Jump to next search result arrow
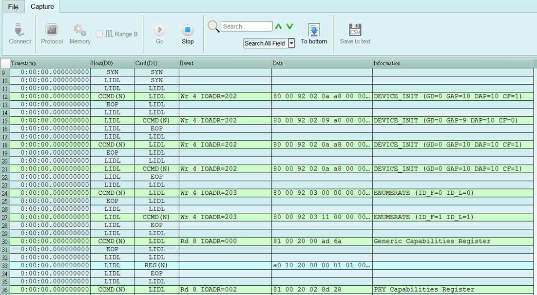This screenshot has height=295, width=537. (x=290, y=26)
